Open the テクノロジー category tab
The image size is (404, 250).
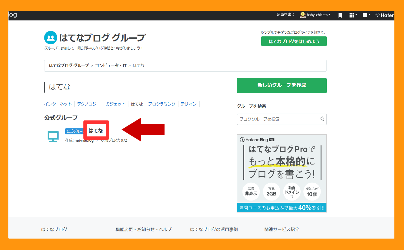(x=88, y=104)
